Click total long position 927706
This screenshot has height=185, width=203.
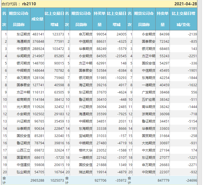(100, 180)
